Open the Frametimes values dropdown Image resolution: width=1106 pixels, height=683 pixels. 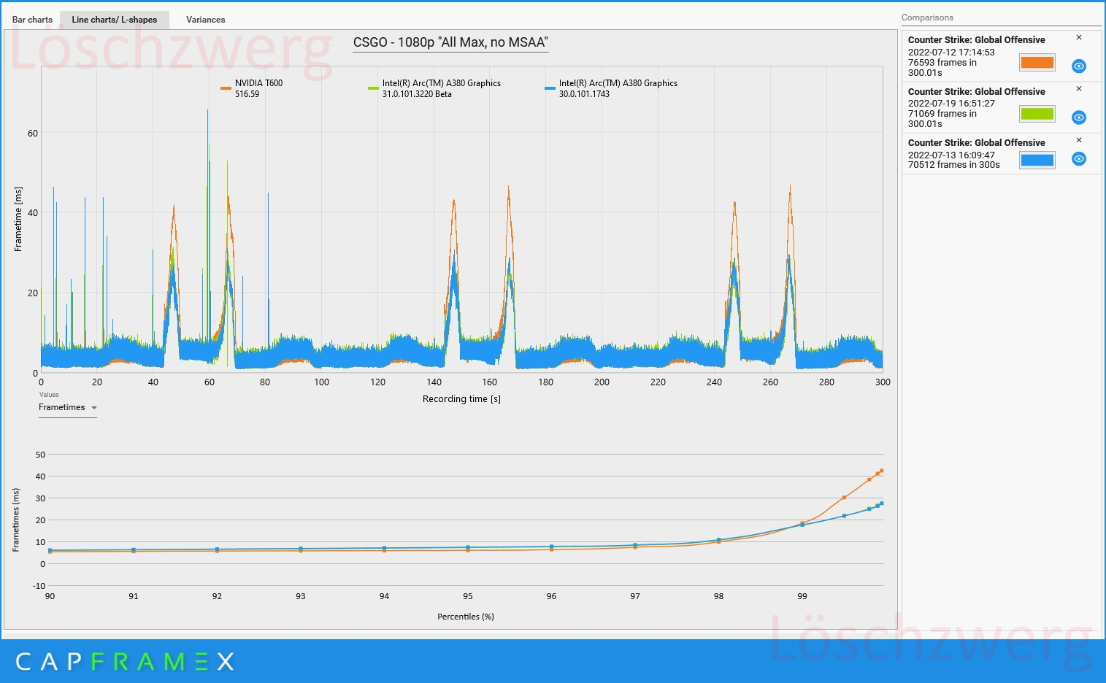[68, 407]
